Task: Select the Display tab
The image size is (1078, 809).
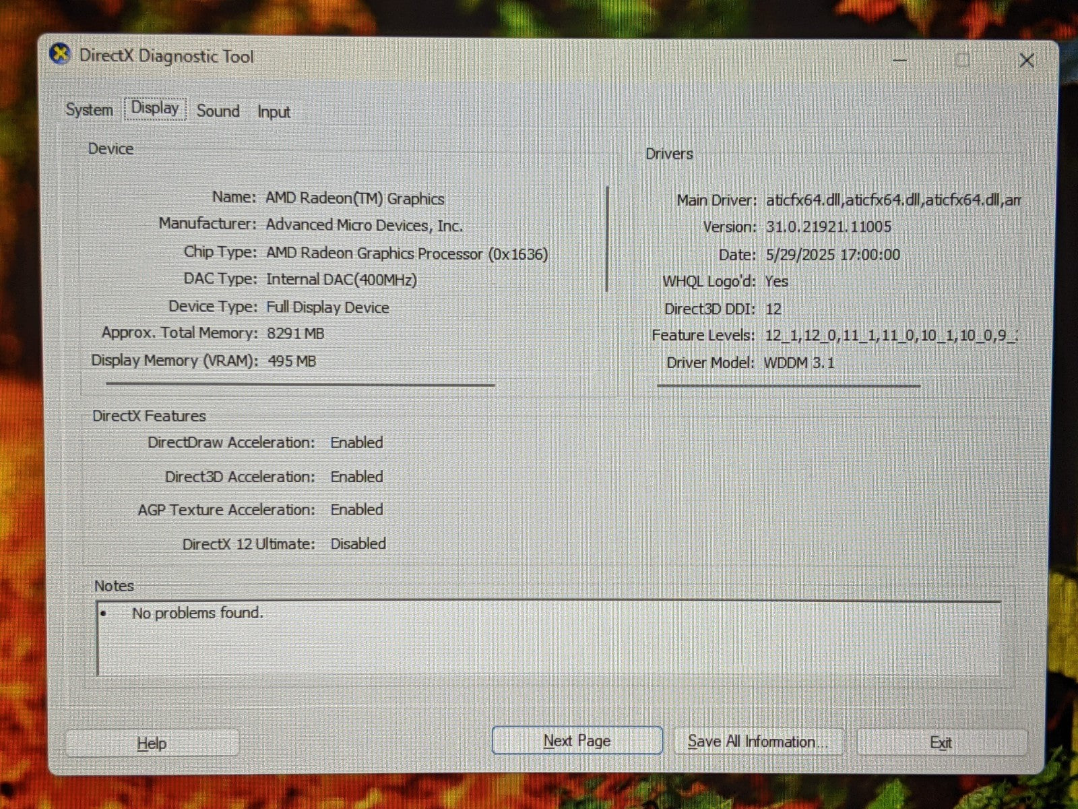Action: tap(155, 109)
